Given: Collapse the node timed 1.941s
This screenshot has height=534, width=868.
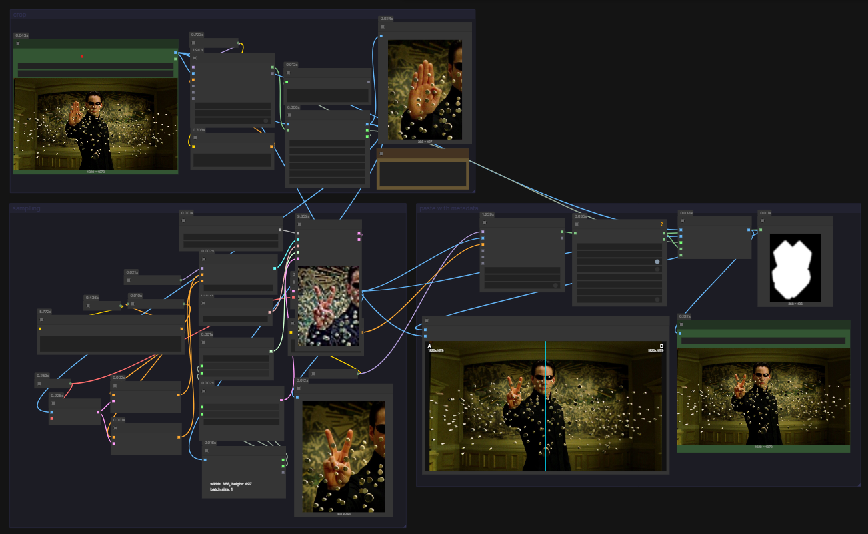Looking at the screenshot, I should (194, 58).
